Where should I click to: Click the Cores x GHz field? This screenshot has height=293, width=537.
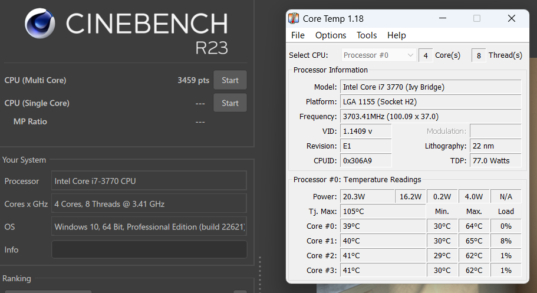(x=149, y=204)
